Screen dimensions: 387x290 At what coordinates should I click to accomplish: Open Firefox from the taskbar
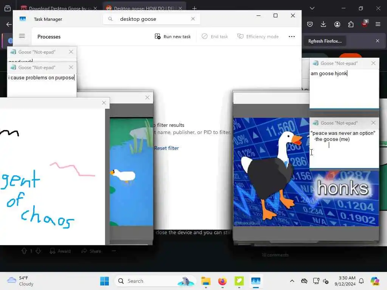click(222, 281)
